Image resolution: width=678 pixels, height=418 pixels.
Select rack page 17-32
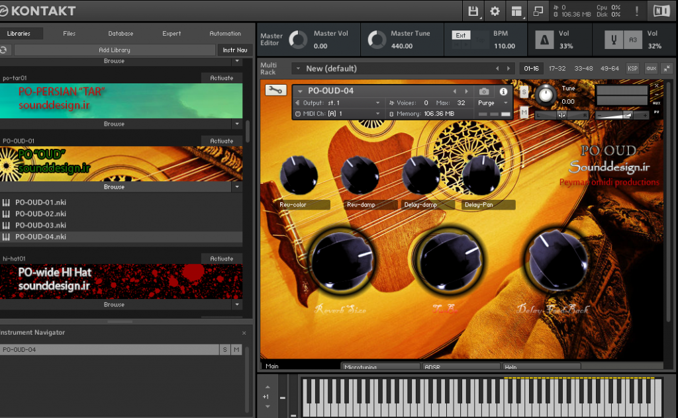pos(557,68)
